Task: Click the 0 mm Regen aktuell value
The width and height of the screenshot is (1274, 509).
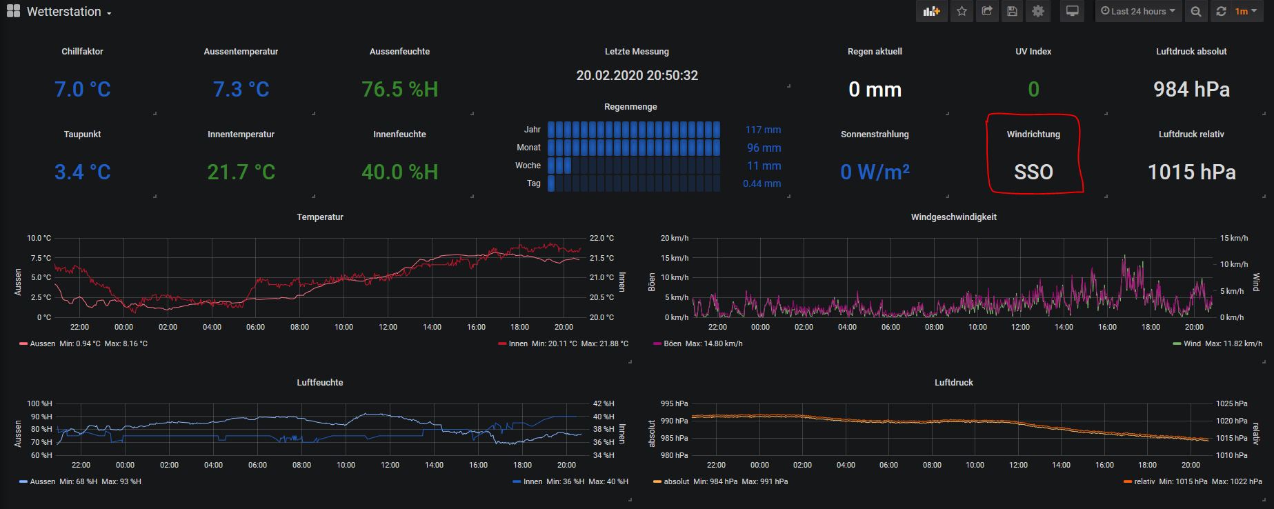Action: (875, 89)
